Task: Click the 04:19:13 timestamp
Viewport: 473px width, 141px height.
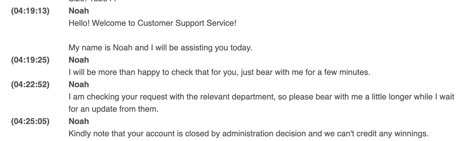Action: point(30,11)
